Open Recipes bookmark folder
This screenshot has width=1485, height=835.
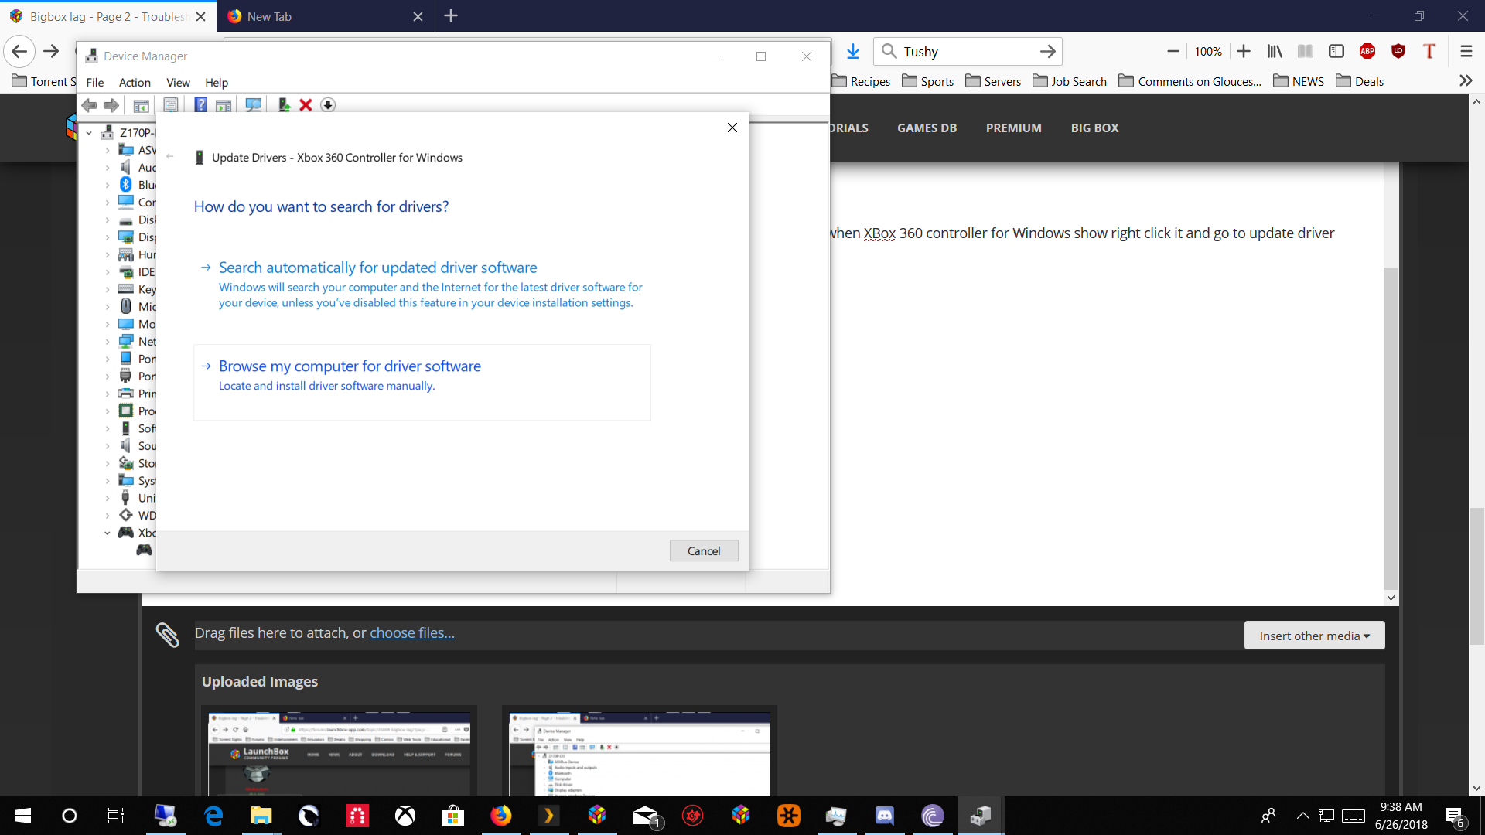862,82
